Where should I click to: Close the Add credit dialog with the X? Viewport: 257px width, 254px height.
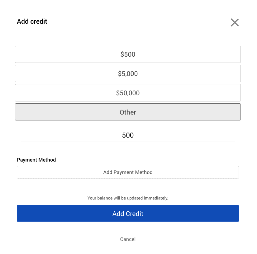point(235,22)
